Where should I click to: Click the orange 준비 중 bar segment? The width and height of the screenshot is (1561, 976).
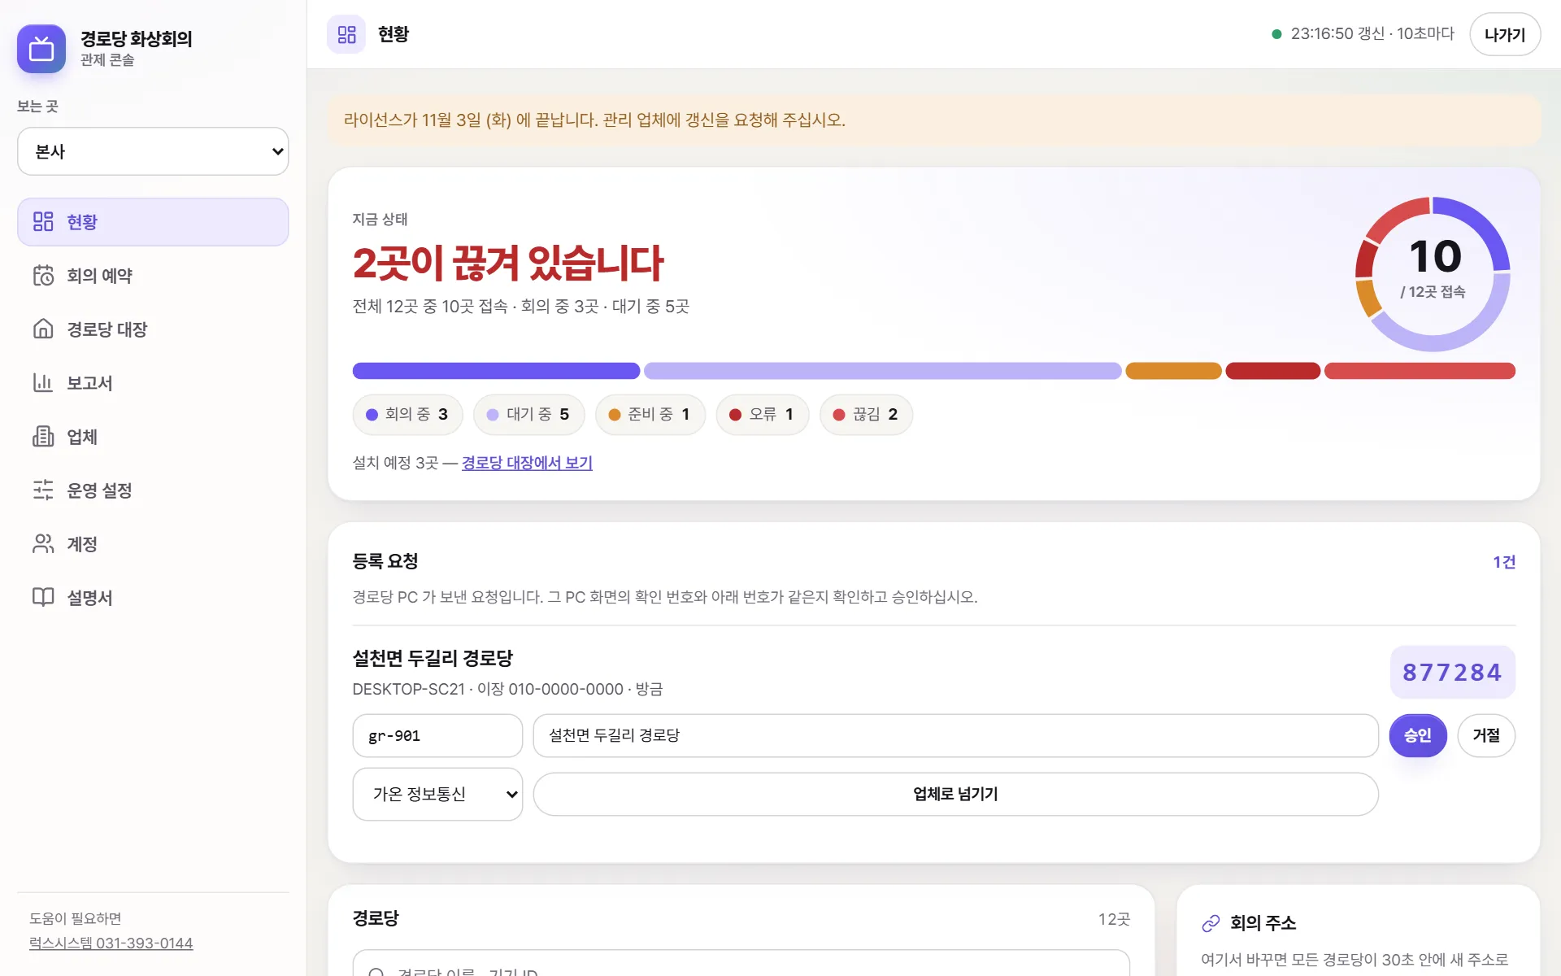(1173, 371)
